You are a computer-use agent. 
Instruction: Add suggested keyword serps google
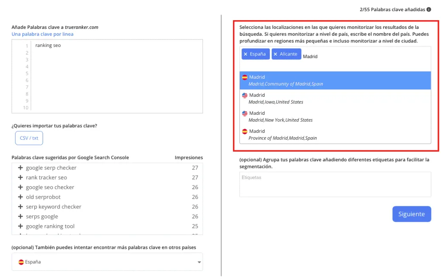[x=20, y=216]
